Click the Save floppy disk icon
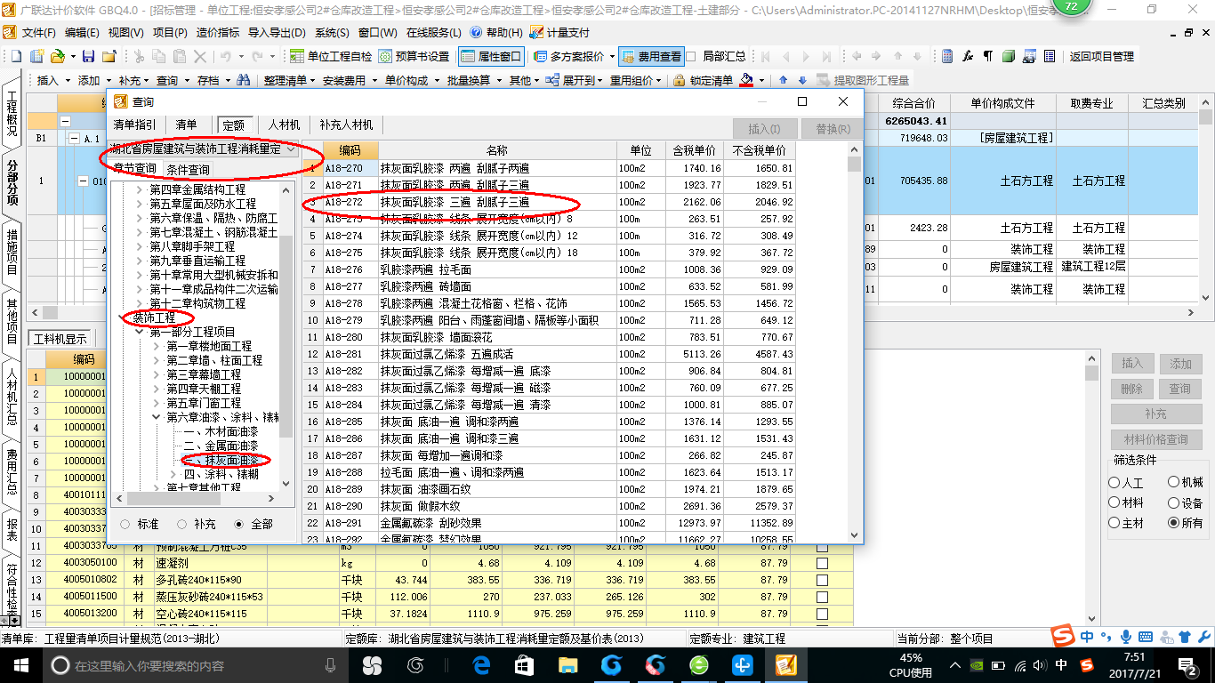 tap(88, 56)
